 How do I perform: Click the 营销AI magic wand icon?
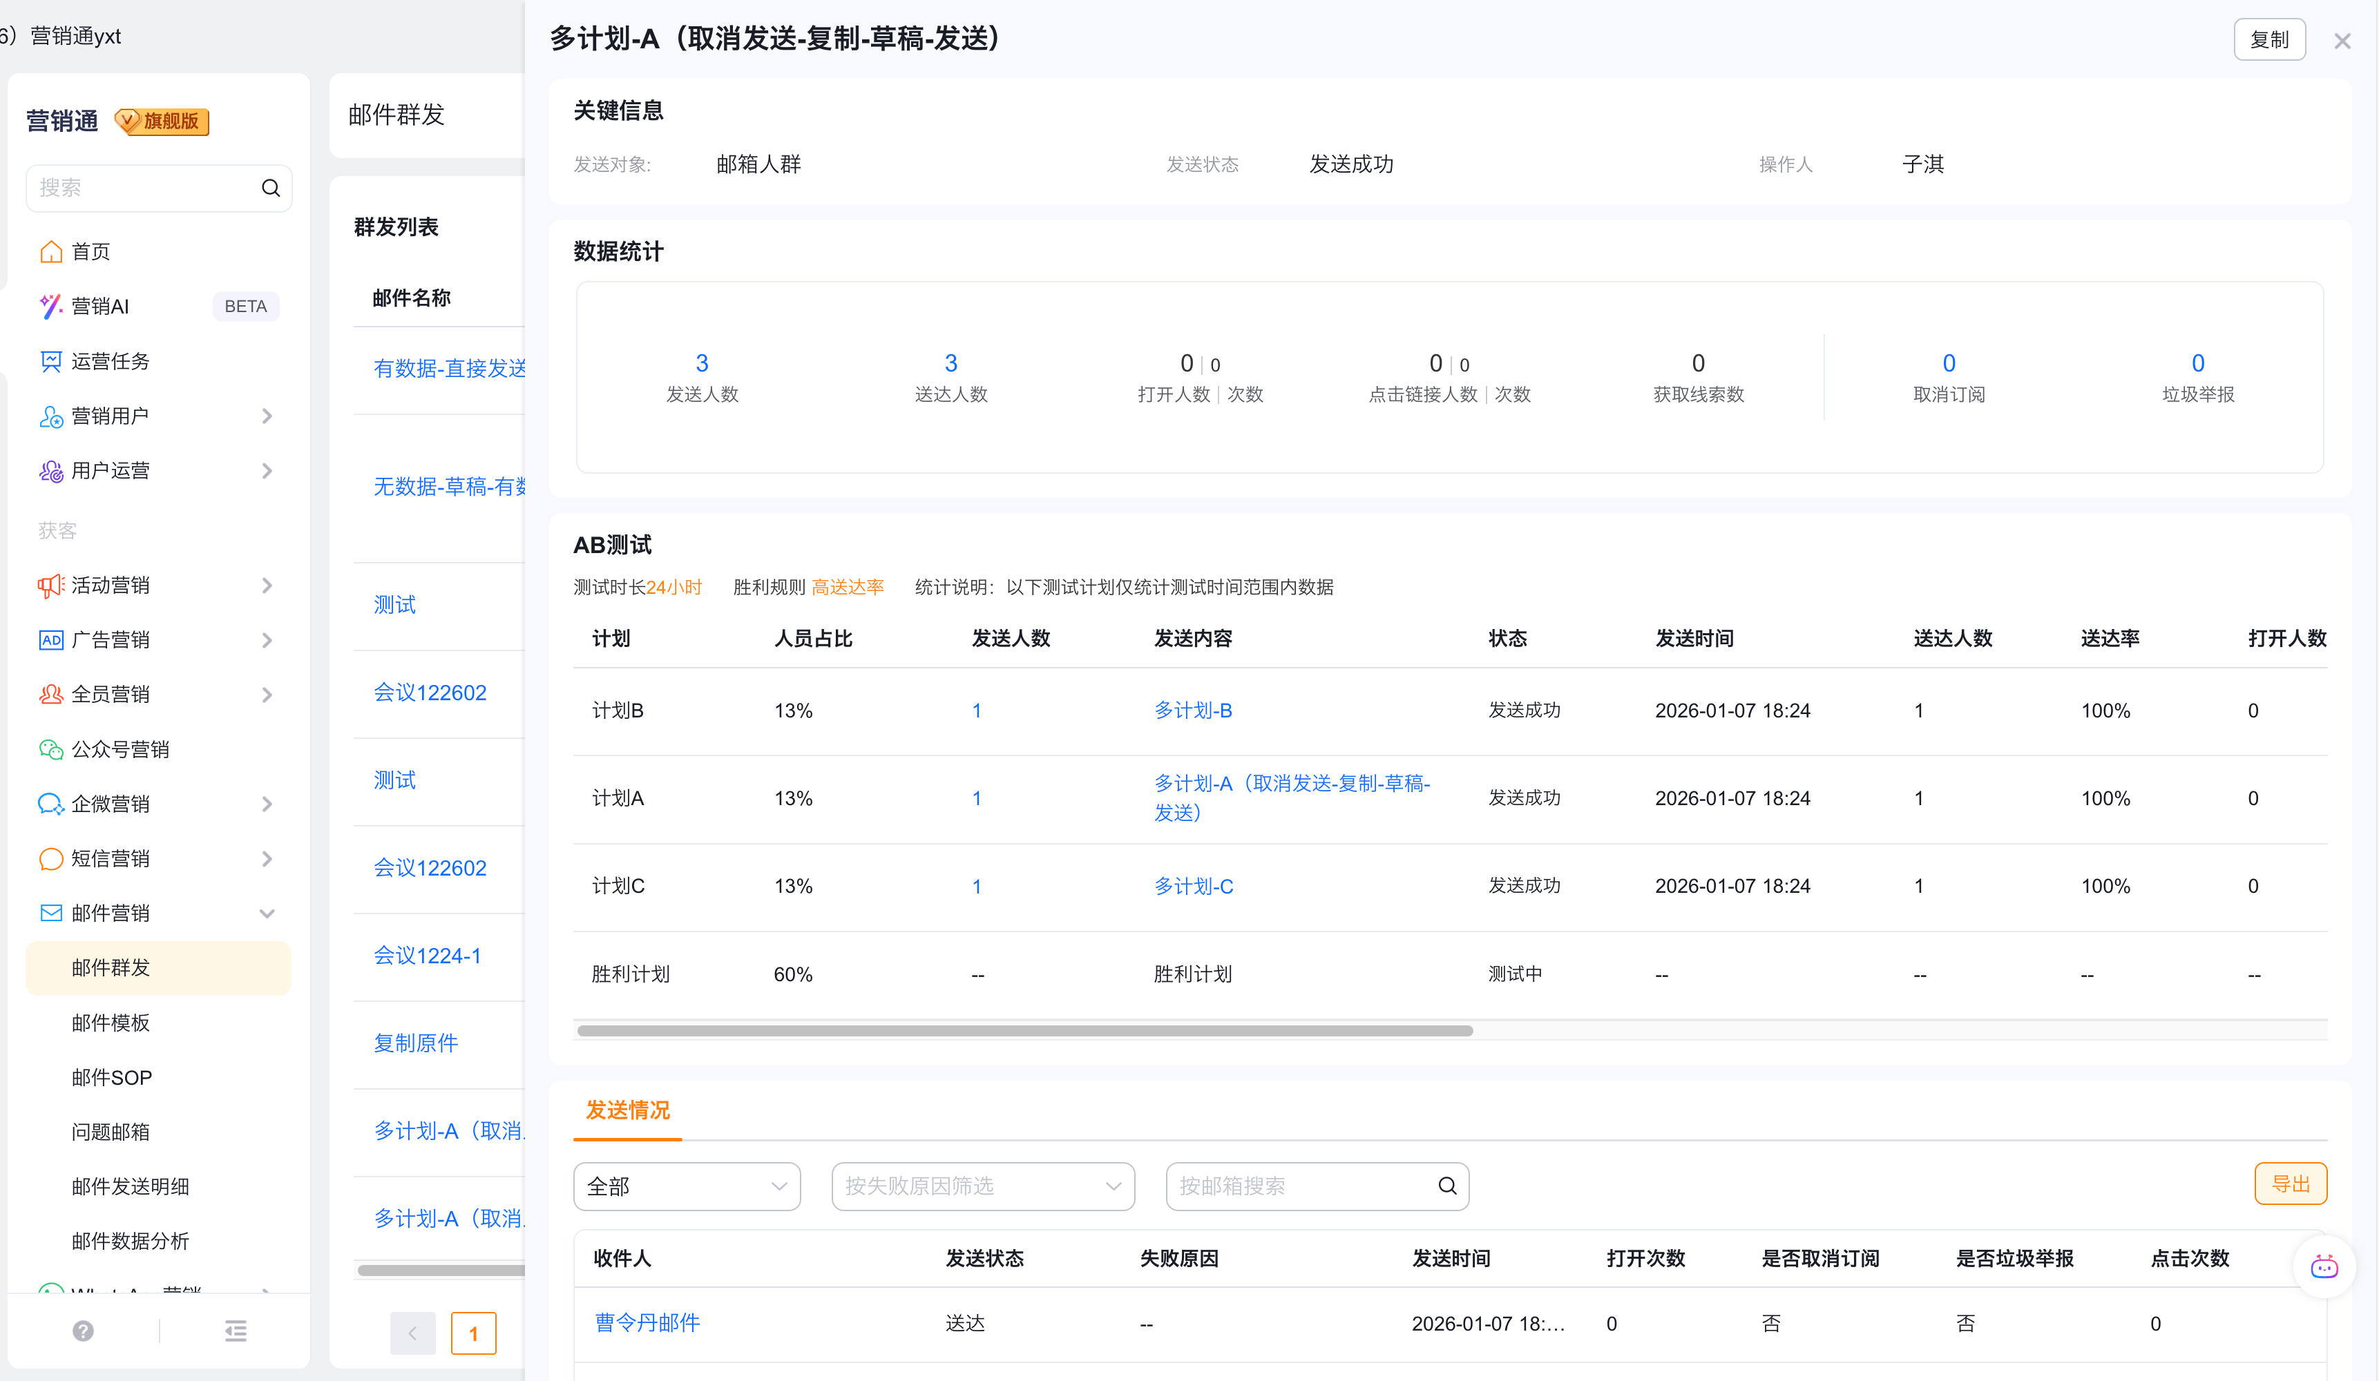(51, 306)
